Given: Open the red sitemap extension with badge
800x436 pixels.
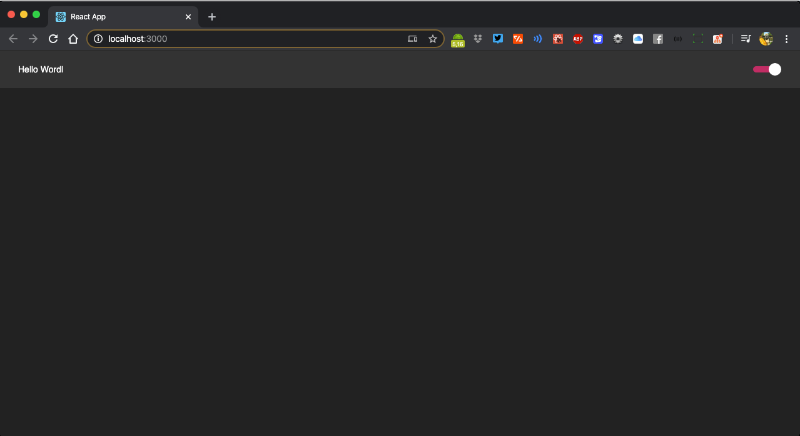Looking at the screenshot, I should (x=718, y=39).
